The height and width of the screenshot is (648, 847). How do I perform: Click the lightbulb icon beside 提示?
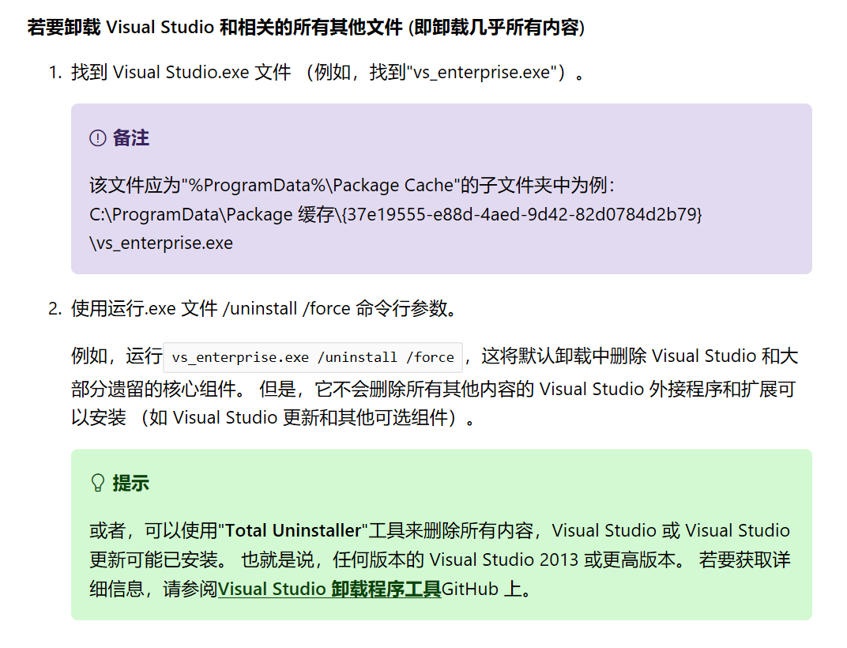pos(98,483)
